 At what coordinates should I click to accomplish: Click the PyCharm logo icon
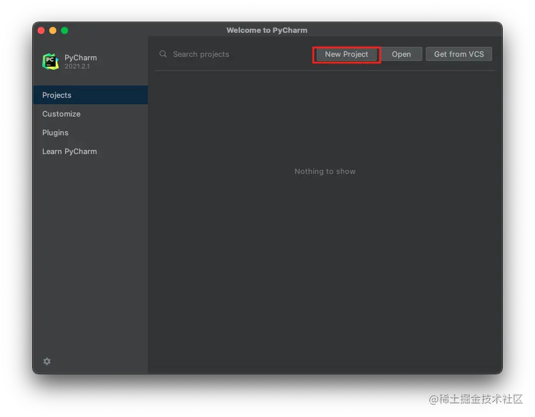tap(50, 61)
